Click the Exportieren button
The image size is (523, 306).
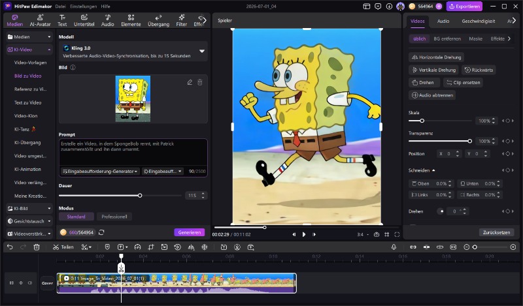click(x=464, y=7)
